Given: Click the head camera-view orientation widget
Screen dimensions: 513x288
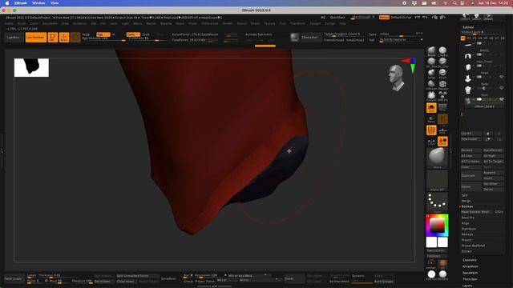Looking at the screenshot, I should coord(396,78).
